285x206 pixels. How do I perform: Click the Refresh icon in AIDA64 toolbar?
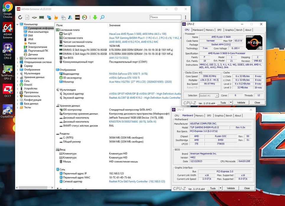pyautogui.click(x=20, y=17)
